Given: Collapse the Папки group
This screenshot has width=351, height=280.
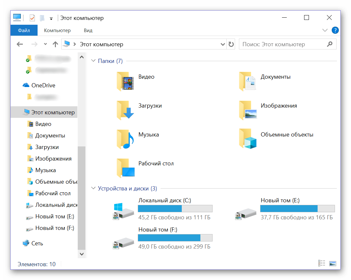Looking at the screenshot, I should [x=93, y=61].
